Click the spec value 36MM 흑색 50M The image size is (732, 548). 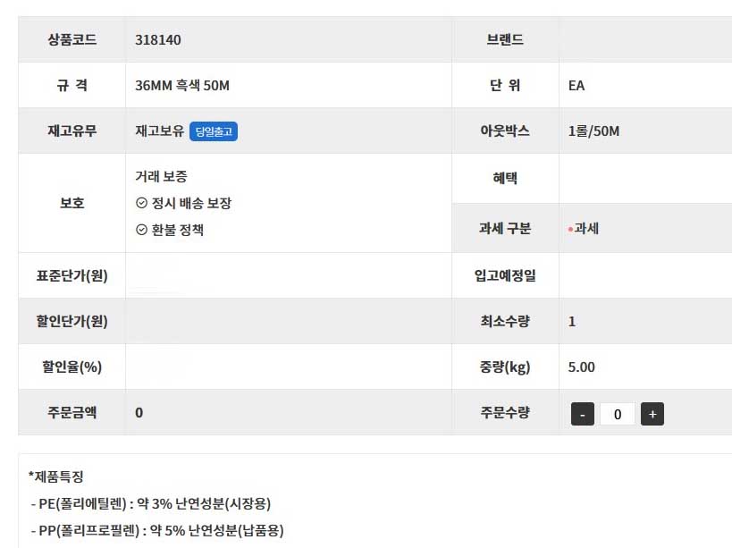point(182,86)
